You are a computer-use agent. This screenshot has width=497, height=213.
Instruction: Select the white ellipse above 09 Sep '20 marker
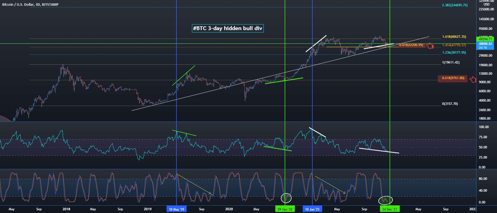coord(286,198)
